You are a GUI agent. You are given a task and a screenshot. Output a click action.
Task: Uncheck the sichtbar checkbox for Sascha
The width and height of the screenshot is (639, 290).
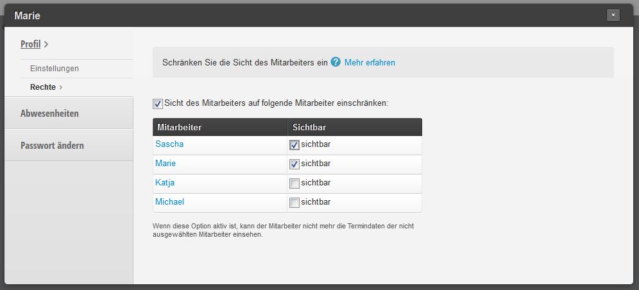pos(294,145)
